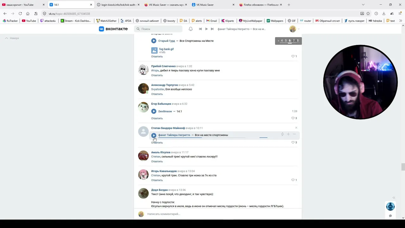Delete Степан's comment with the X
Image resolution: width=405 pixels, height=228 pixels.
coord(296,128)
